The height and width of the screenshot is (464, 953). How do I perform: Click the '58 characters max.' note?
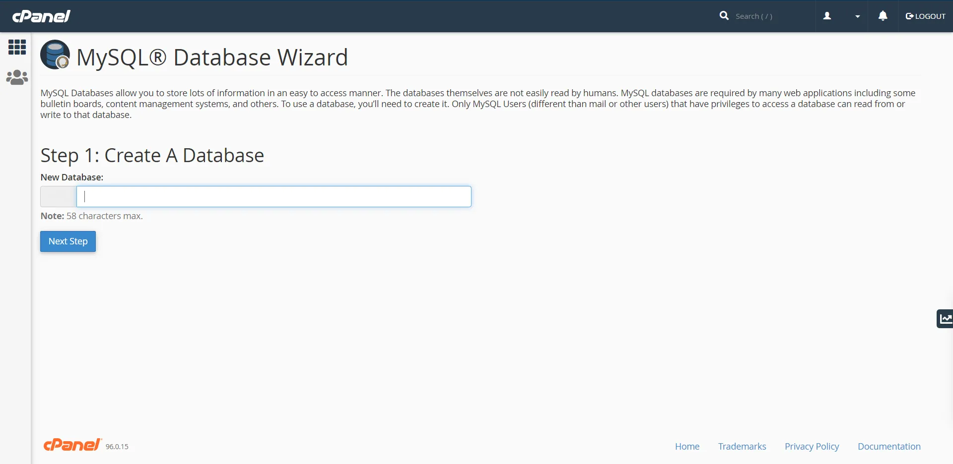(x=105, y=216)
